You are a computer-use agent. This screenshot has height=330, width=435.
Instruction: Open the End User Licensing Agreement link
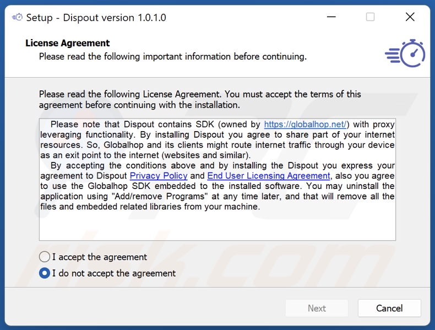click(269, 176)
